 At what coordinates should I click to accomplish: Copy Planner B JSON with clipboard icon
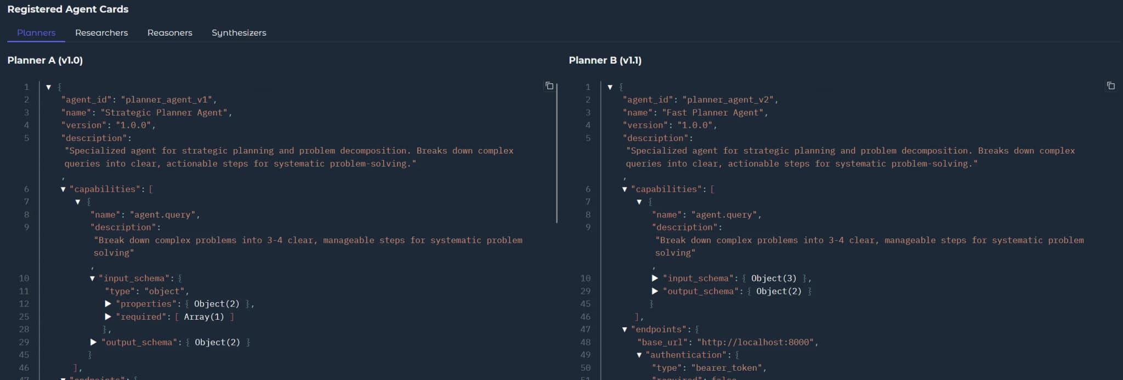coord(1110,86)
